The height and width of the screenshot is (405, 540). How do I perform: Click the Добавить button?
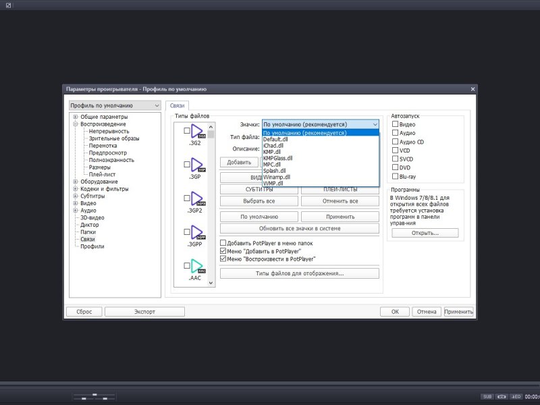pyautogui.click(x=239, y=162)
